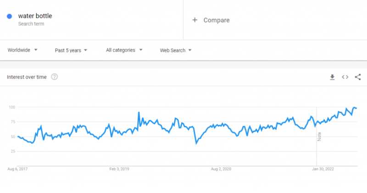Click the Search term subtitle text
The height and width of the screenshot is (193, 367).
31,24
